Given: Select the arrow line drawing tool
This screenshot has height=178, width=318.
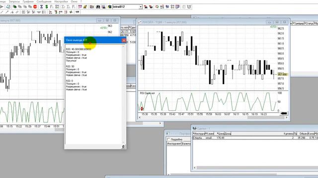Looking at the screenshot, I should pos(7,12).
